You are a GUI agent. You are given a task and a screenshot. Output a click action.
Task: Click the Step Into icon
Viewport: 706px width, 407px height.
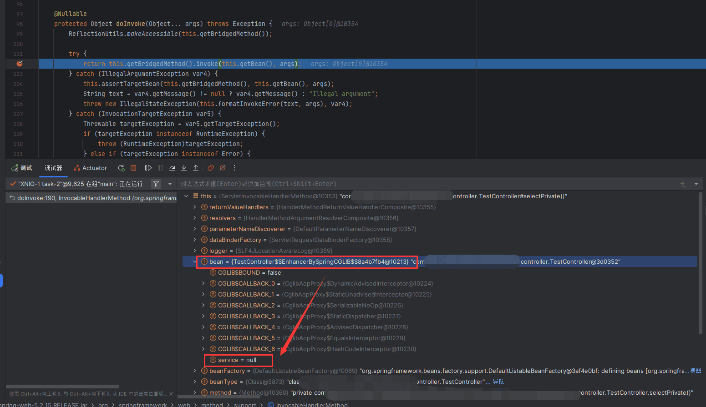[x=184, y=168]
